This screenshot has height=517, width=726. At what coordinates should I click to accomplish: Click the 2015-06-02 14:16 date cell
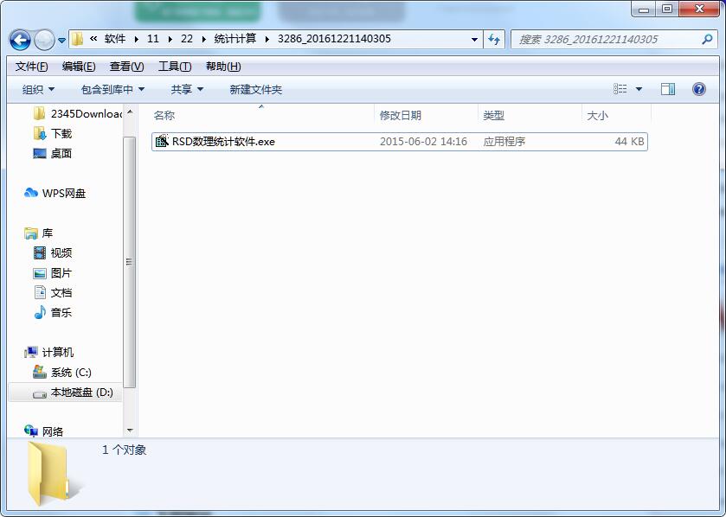click(x=423, y=142)
